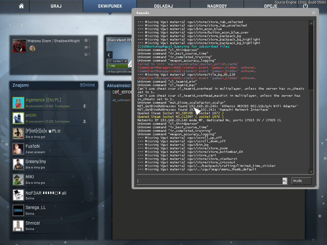
Task: Click arciin avatar
Action: pyautogui.click(x=18, y=118)
